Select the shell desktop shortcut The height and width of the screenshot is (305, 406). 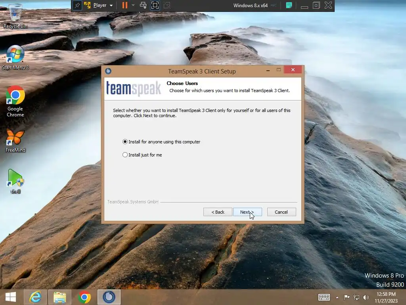pos(15,181)
